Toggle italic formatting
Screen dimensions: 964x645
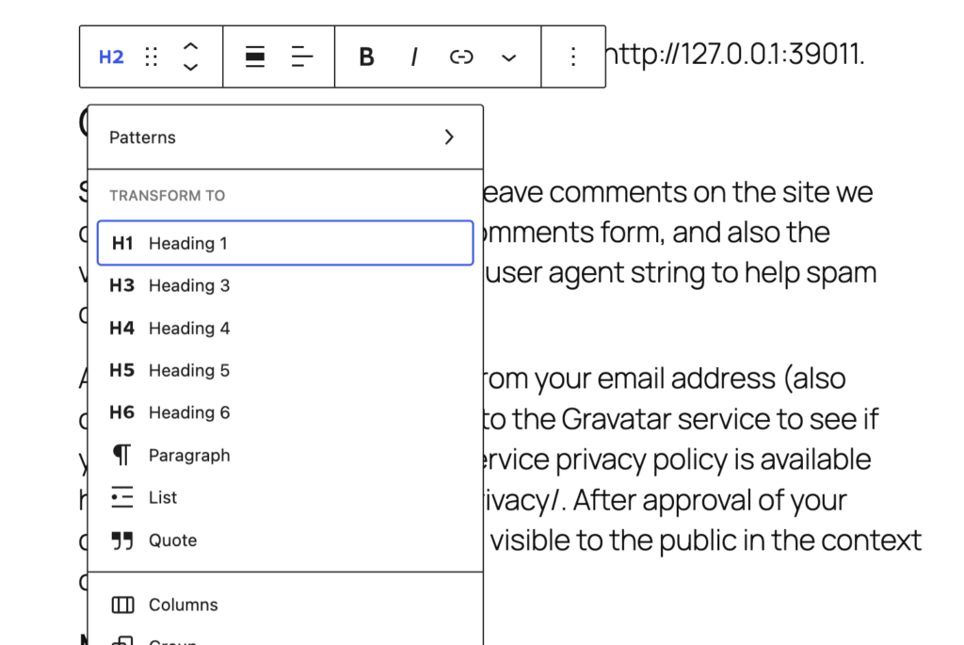(414, 57)
